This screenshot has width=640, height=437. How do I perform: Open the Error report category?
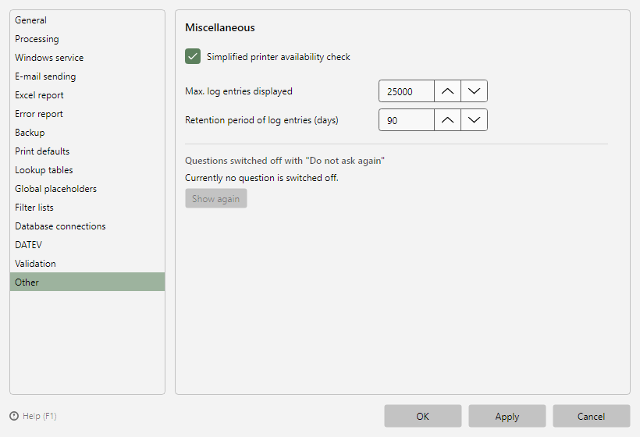coord(87,114)
